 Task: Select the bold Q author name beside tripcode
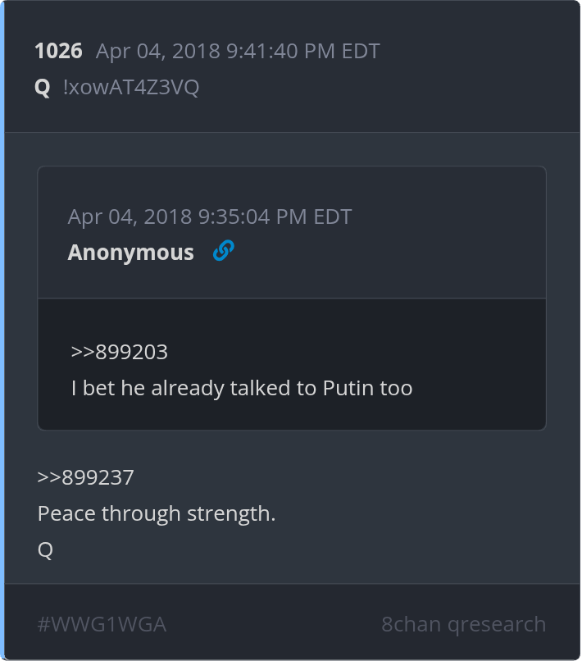pyautogui.click(x=43, y=87)
